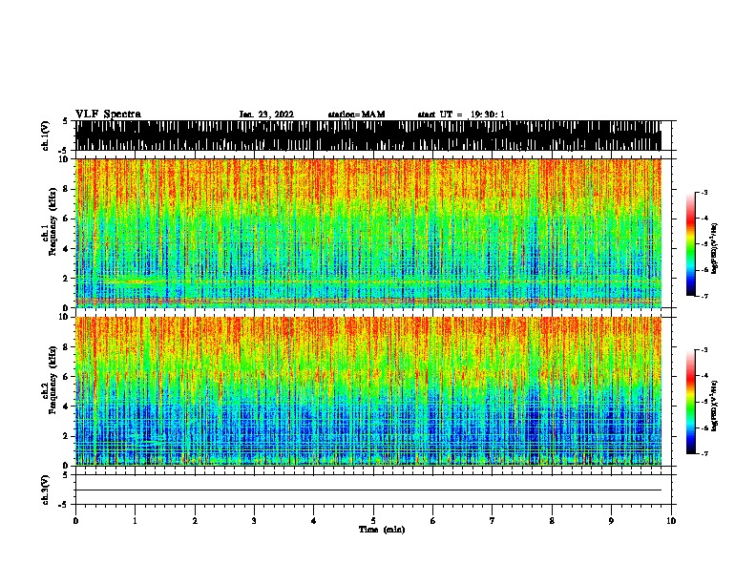The height and width of the screenshot is (584, 756).
Task: Click time axis tick label "3"
Action: (x=254, y=520)
